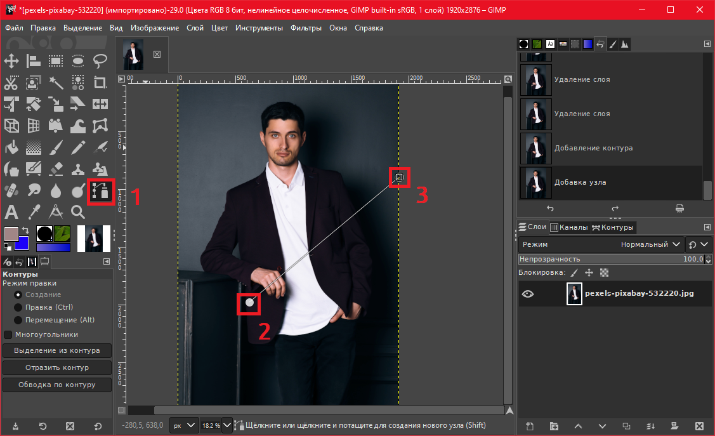Select the Measure compass tool

[x=56, y=212]
